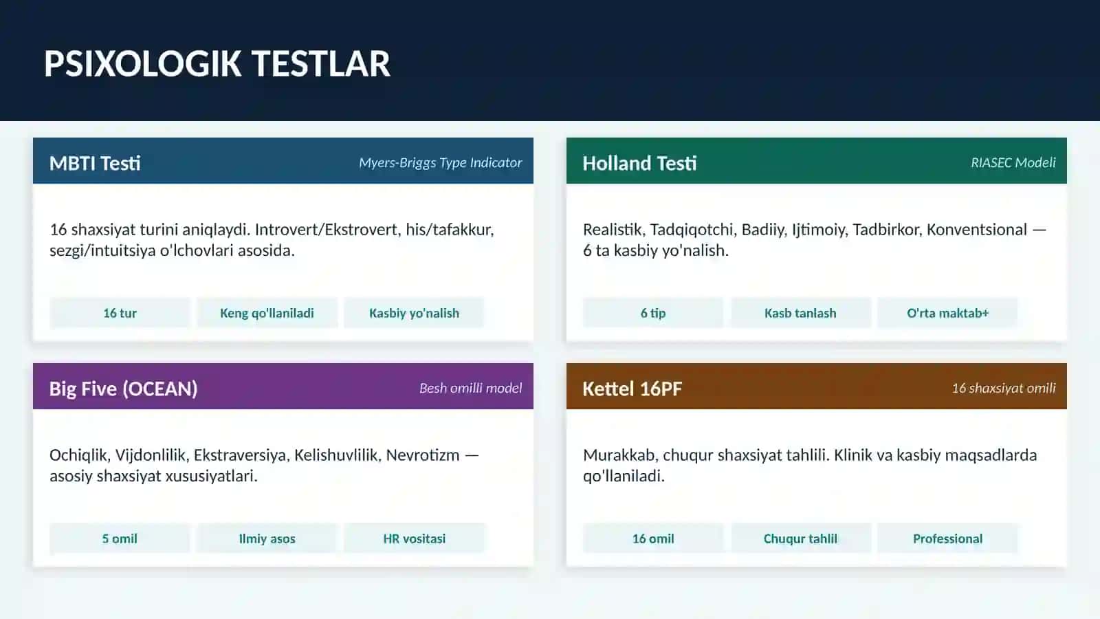
Task: Click the Big Five description starting 'Ochiqlik, Vijdonlilik'
Action: coord(264,465)
